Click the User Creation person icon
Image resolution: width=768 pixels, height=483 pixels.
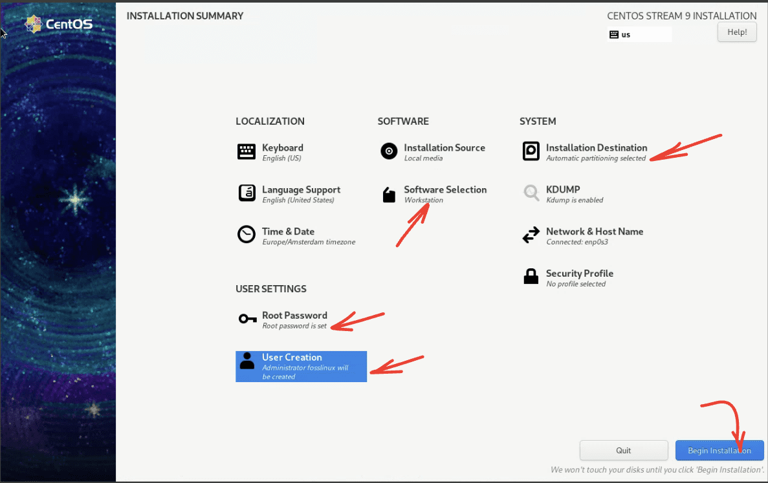point(247,361)
